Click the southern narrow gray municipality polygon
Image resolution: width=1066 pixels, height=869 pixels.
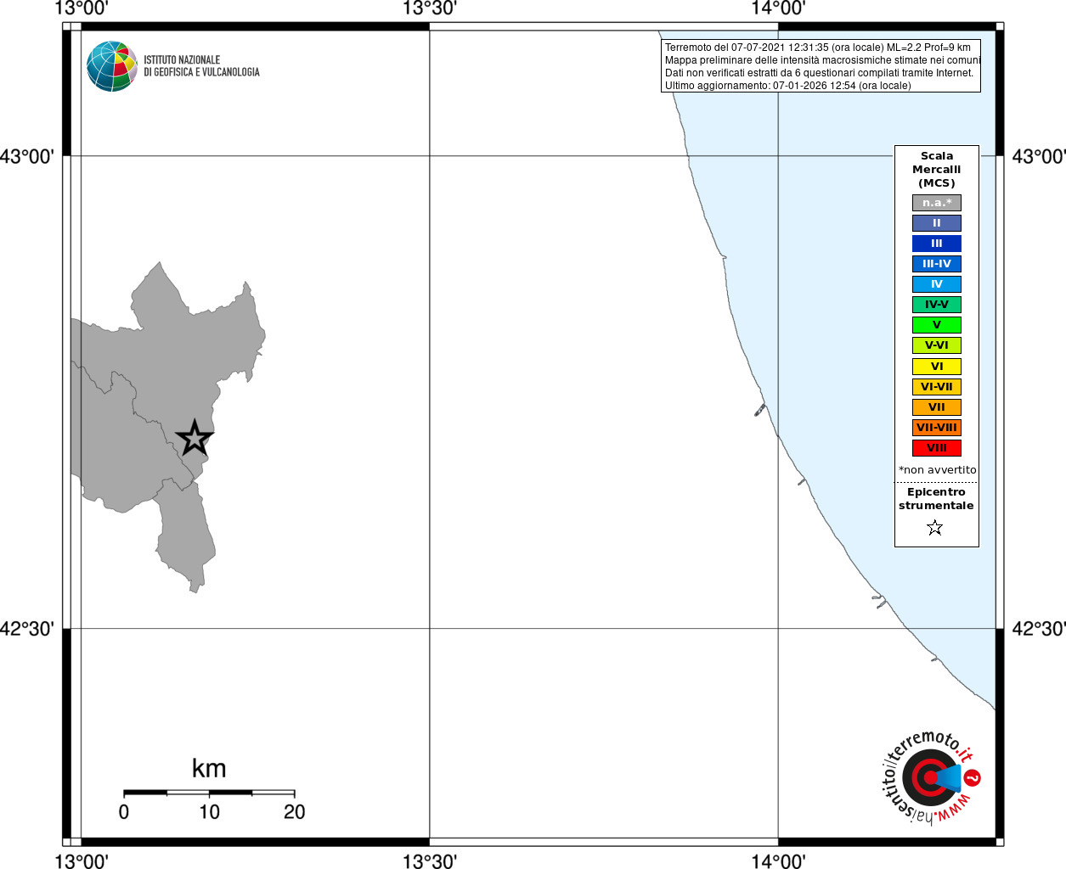187,535
